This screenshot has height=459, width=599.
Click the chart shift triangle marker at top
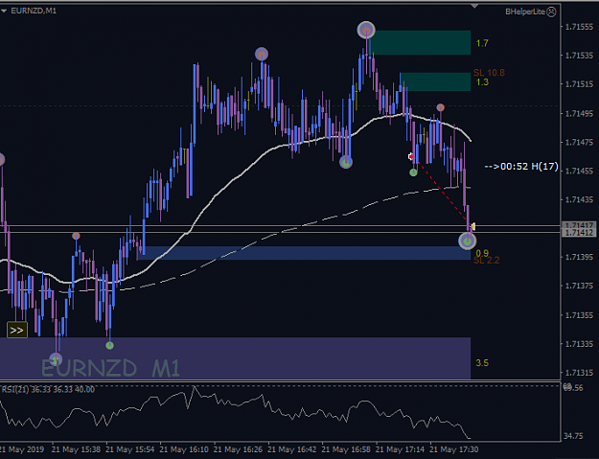point(474,6)
